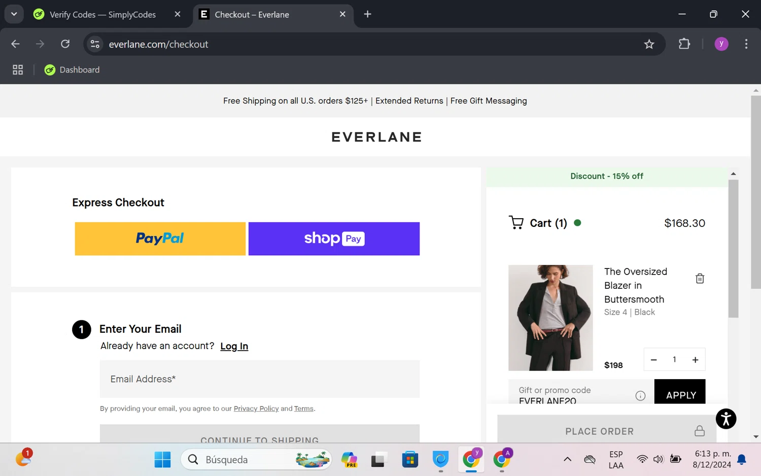Click the Log In link
Screen dimensions: 761x476
coord(234,346)
